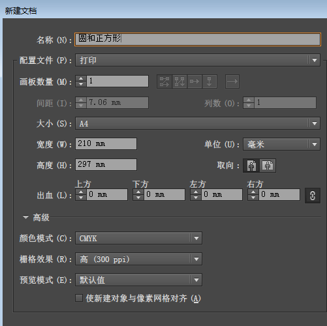Toggle the bleed link chain icon
The height and width of the screenshot is (326, 327).
point(313,196)
